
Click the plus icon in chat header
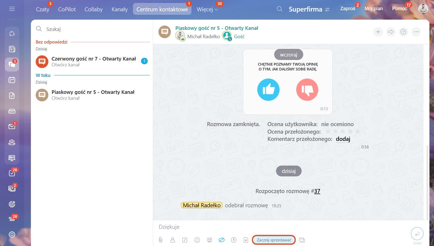(x=378, y=32)
